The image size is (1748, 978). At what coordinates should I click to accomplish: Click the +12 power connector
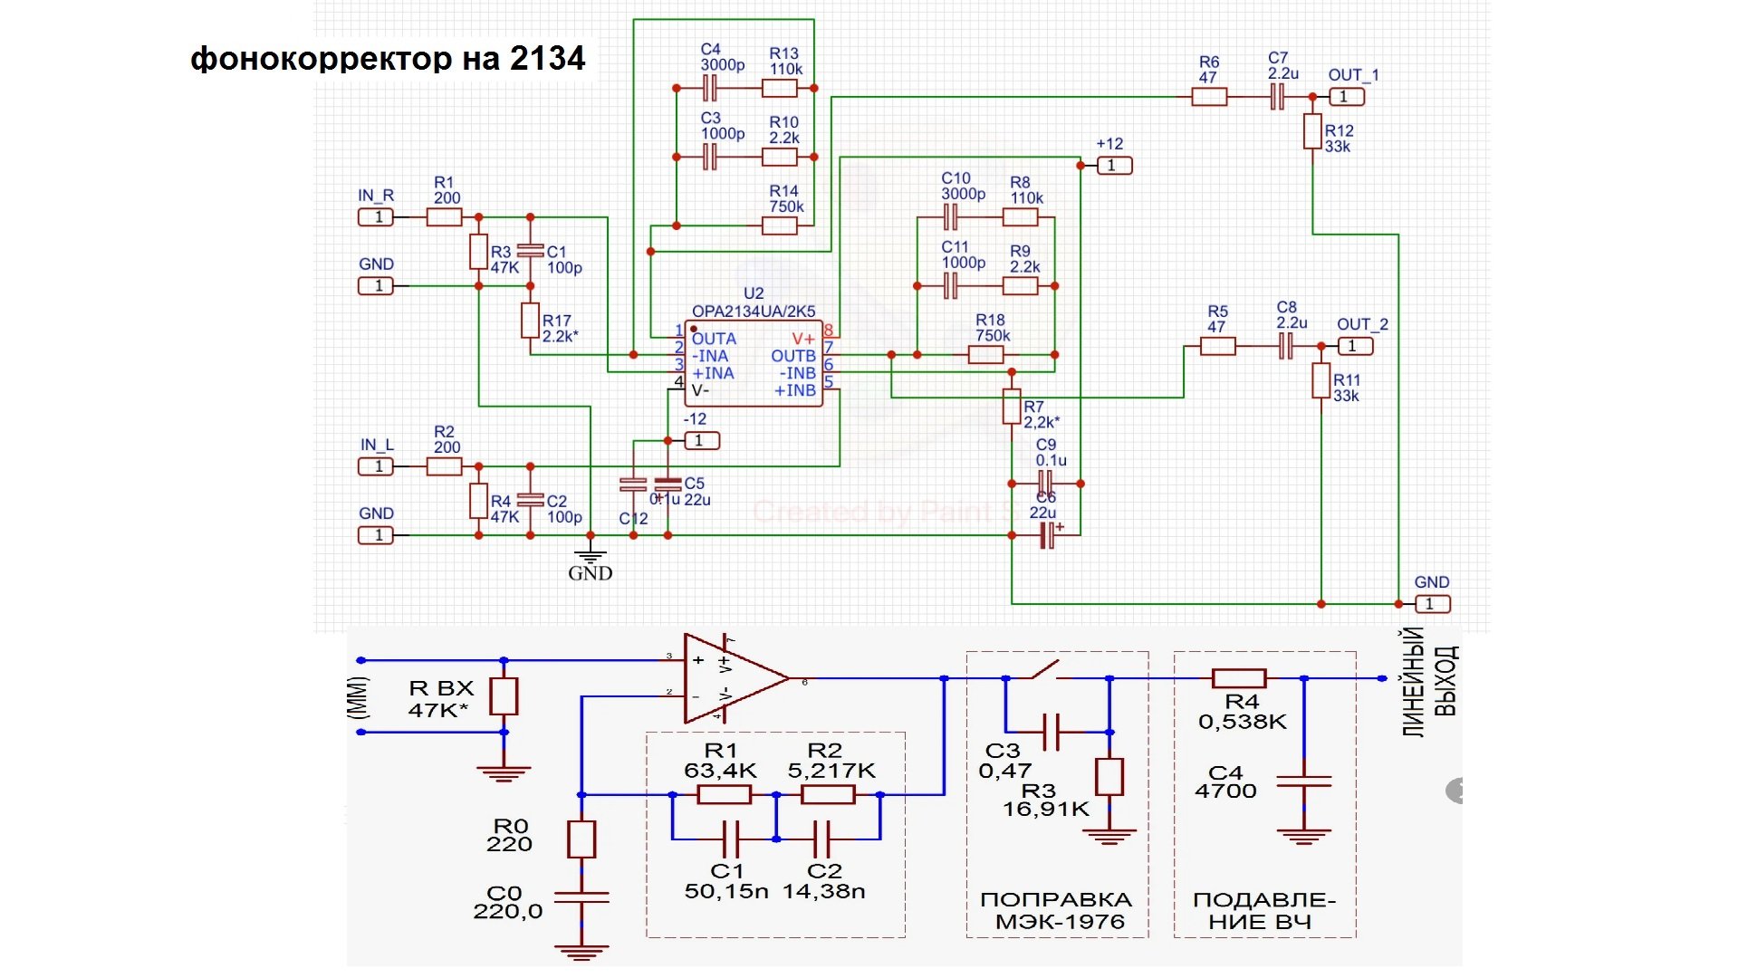[1114, 166]
